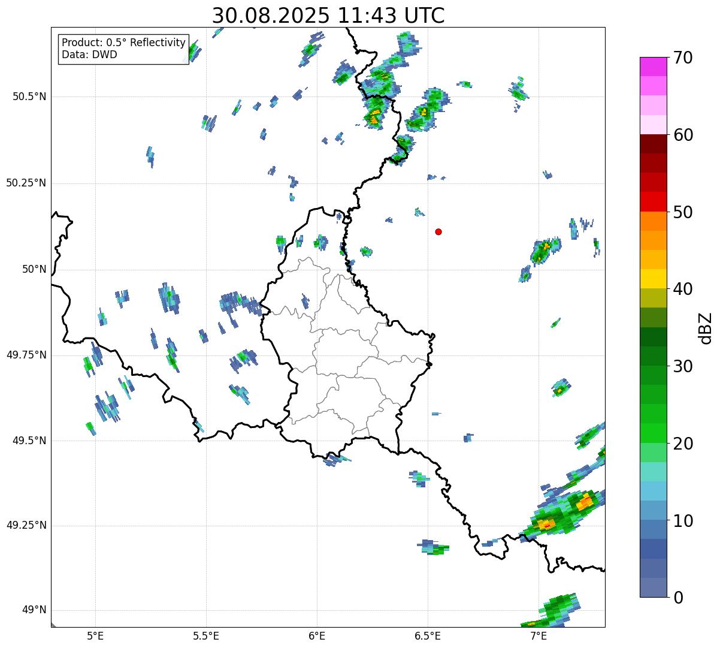Click the red station marker dot
Viewport: 720px width, 648px height.
tap(438, 231)
